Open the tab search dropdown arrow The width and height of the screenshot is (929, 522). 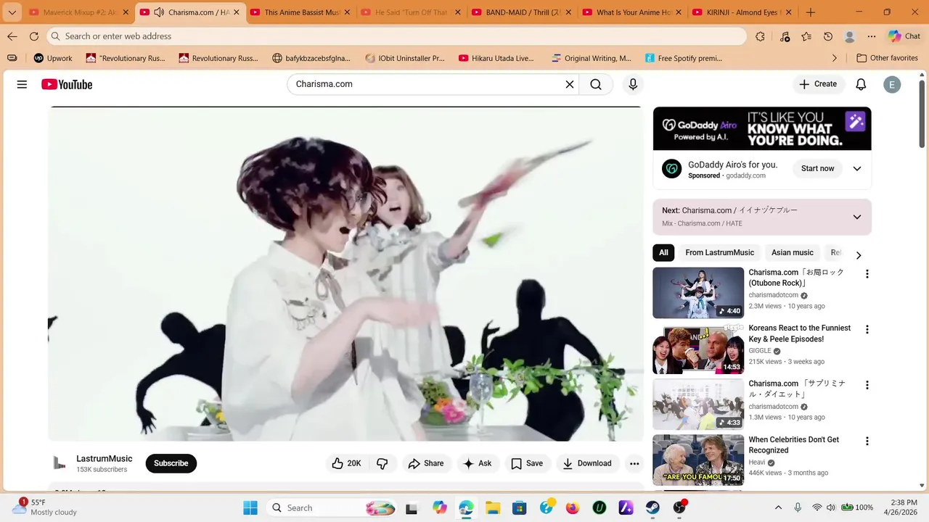point(12,12)
